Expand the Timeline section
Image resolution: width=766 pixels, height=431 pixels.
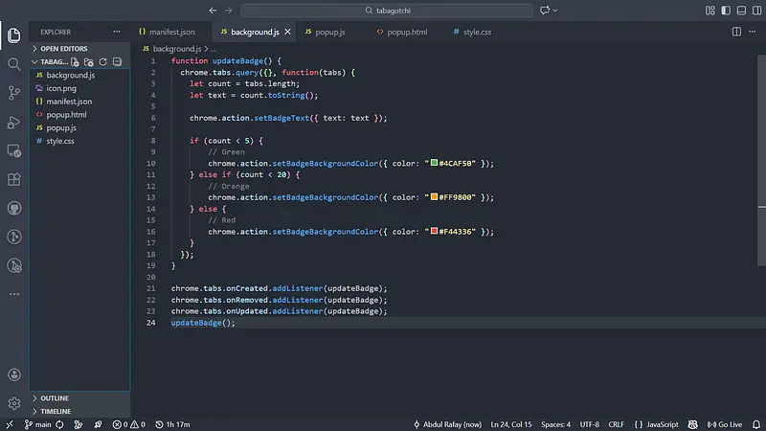click(56, 411)
